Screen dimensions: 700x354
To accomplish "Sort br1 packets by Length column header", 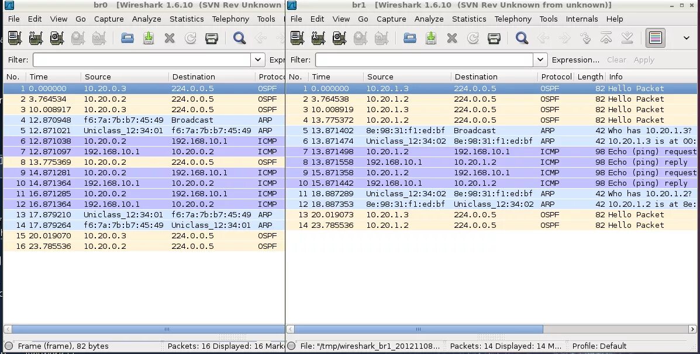I will (x=589, y=77).
